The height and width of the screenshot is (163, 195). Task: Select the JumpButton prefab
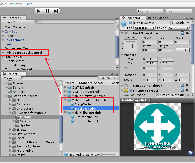[x=83, y=104]
